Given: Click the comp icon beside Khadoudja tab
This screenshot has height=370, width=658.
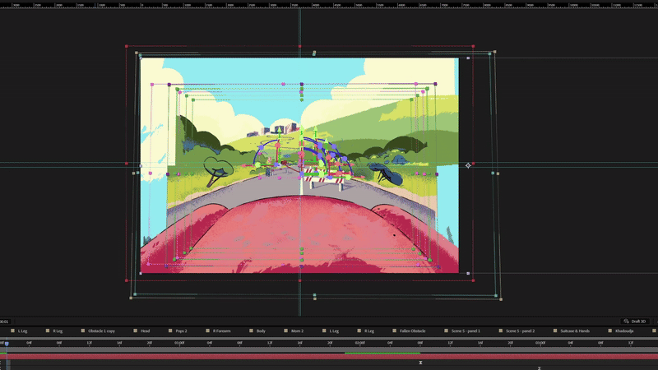Looking at the screenshot, I should pos(609,331).
